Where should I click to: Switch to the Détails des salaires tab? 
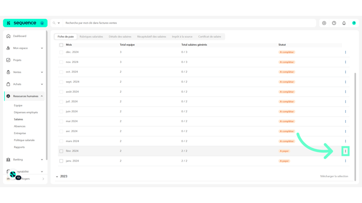pyautogui.click(x=120, y=37)
